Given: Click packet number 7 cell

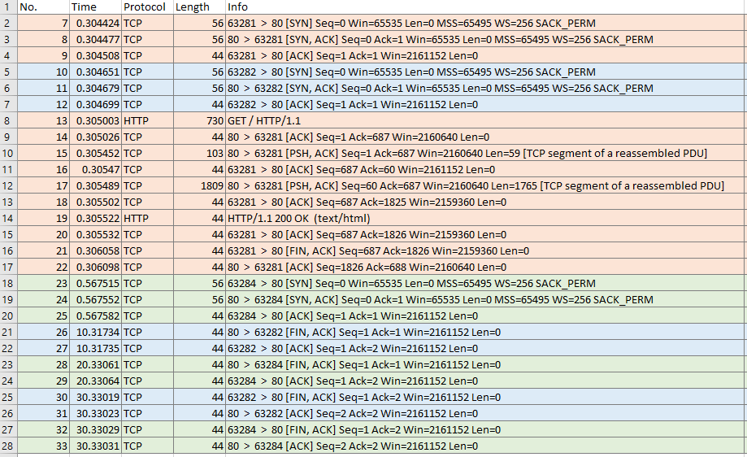Looking at the screenshot, I should [x=43, y=24].
